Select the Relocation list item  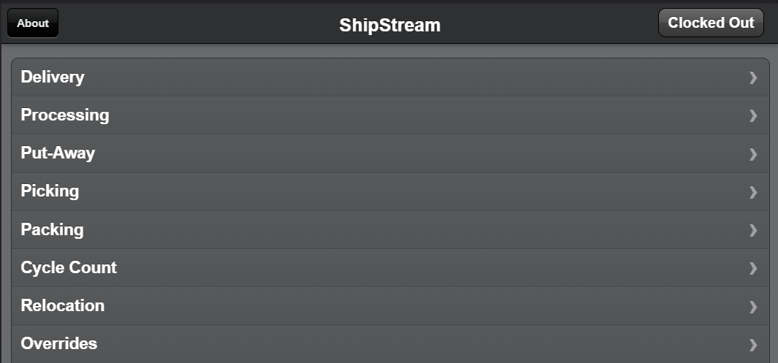[63, 305]
